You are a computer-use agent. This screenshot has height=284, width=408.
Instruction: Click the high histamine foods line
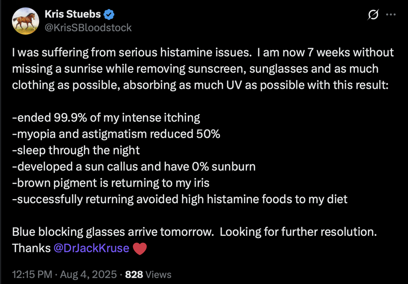[x=180, y=200]
